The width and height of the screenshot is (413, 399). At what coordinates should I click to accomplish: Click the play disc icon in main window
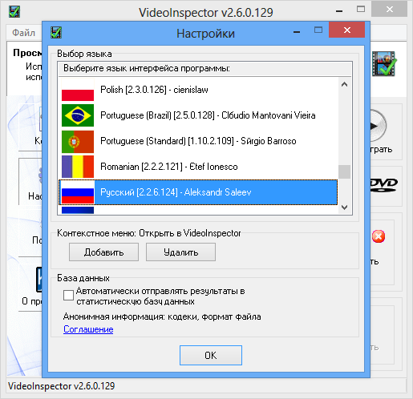point(379,126)
